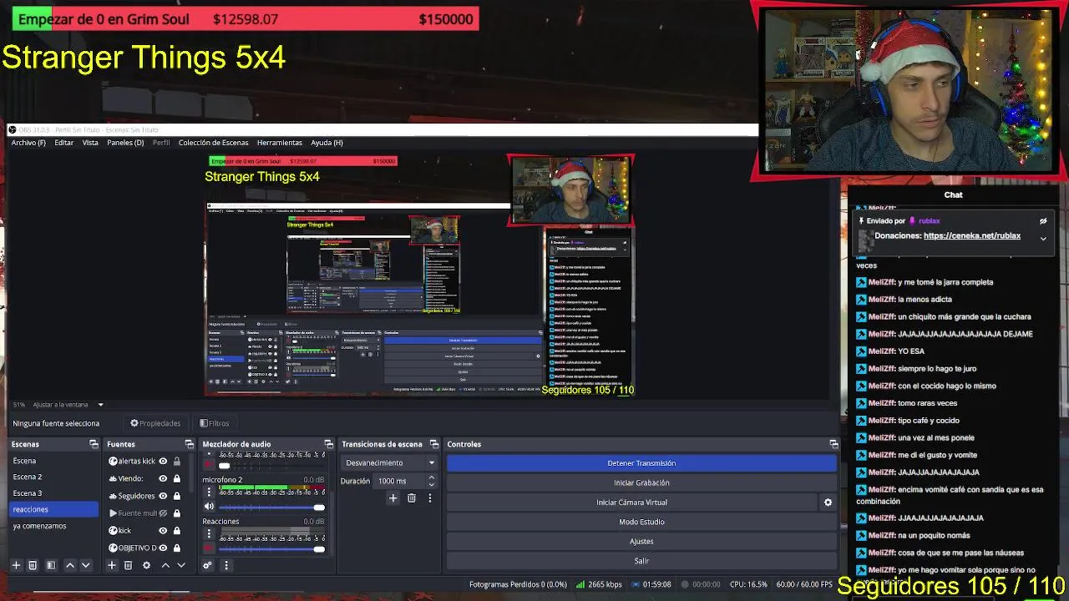The image size is (1069, 601).
Task: Click Salir to exit OBS
Action: coord(641,561)
